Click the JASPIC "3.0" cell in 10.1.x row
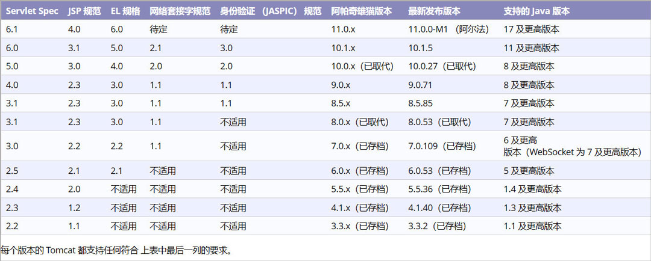651x261 pixels. coord(226,48)
